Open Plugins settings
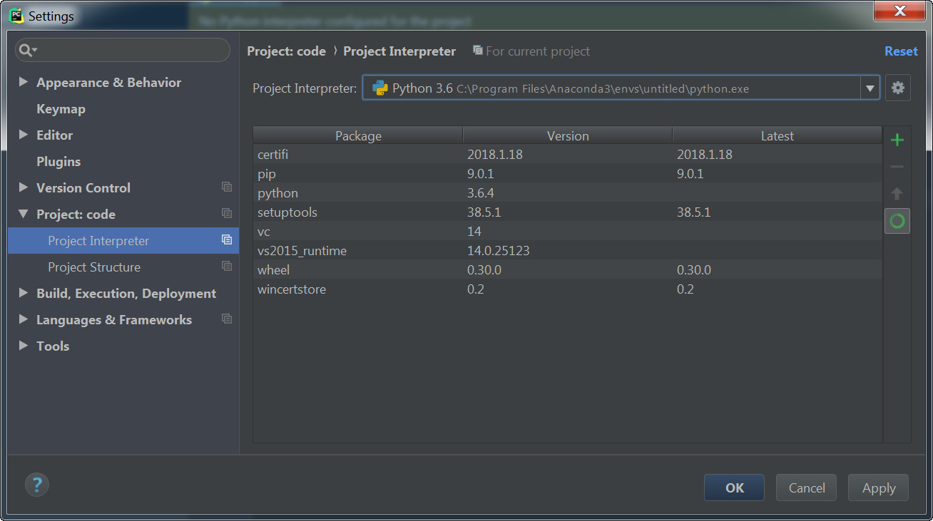Image resolution: width=933 pixels, height=521 pixels. [58, 162]
